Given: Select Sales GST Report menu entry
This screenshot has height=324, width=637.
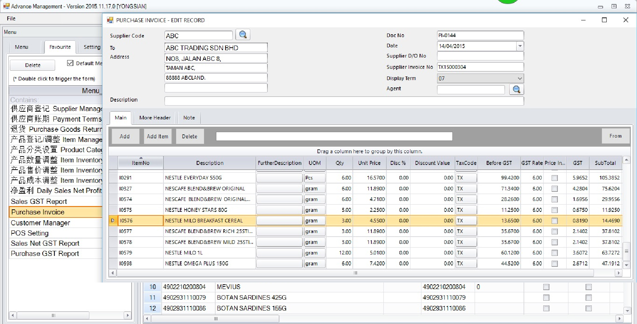Looking at the screenshot, I should (x=56, y=201).
